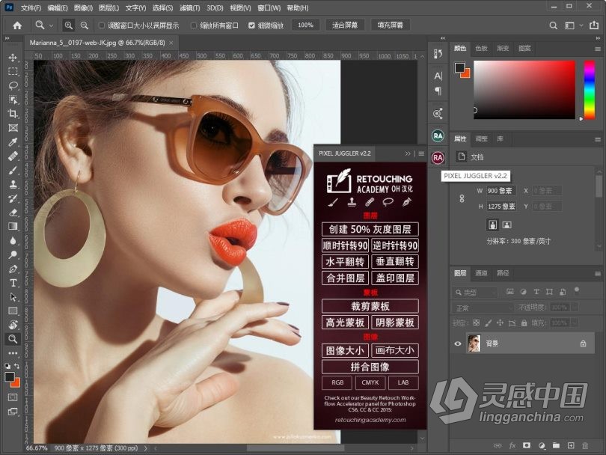Open the 图像(I) menu
The width and height of the screenshot is (606, 455).
[x=83, y=7]
